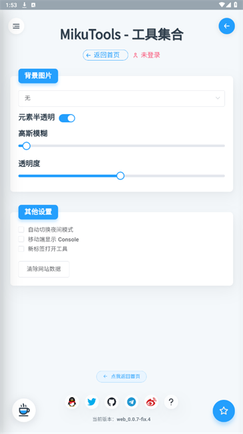Tap the star favorites floating button
Image resolution: width=243 pixels, height=434 pixels.
coord(224,411)
